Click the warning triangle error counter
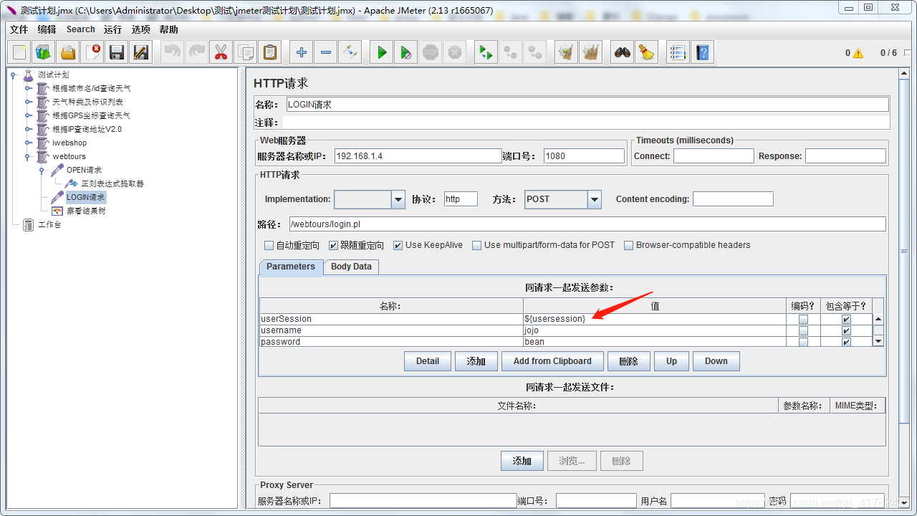917x516 pixels. tap(858, 53)
